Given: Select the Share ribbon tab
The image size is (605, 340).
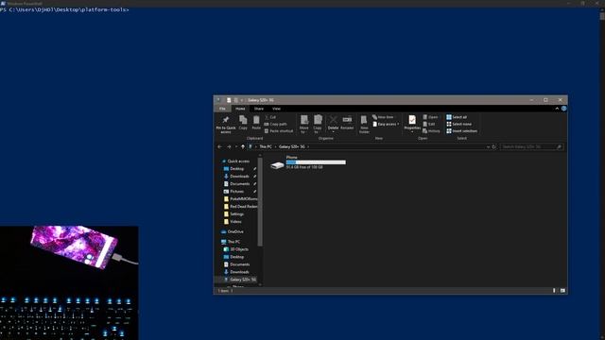Looking at the screenshot, I should 258,109.
